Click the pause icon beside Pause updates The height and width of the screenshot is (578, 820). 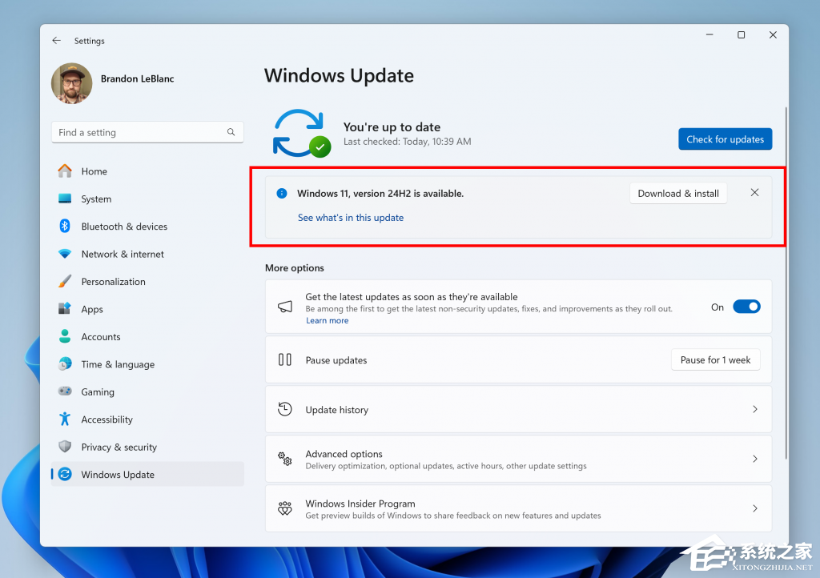[285, 359]
